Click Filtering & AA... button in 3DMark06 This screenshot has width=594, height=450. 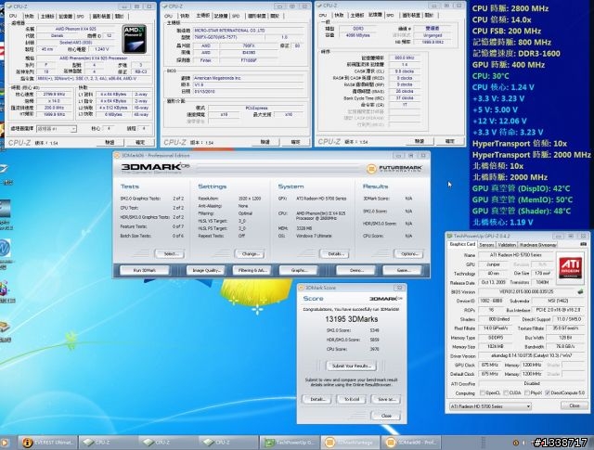pyautogui.click(x=252, y=270)
